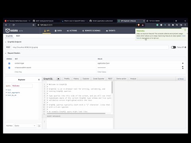
Task: Click the Telemetry 'Click here' link
Action: coord(161,37)
